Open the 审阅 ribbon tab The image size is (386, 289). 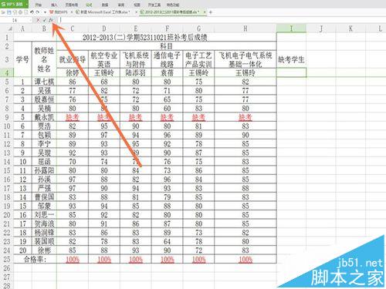pyautogui.click(x=121, y=5)
